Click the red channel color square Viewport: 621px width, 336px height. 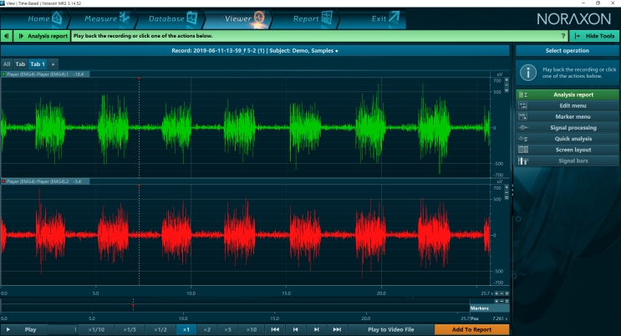pos(3,181)
